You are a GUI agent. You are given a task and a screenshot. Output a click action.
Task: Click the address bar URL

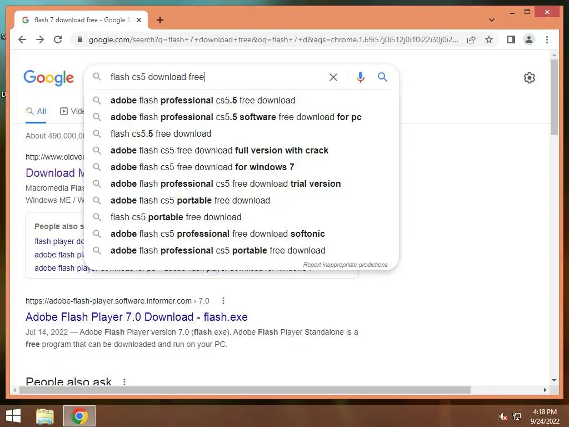(273, 39)
